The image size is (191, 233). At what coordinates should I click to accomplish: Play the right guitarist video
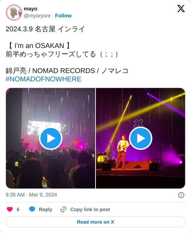pyautogui.click(x=140, y=138)
